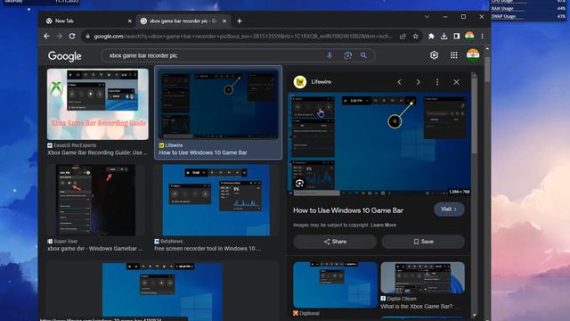Click the large Lifewire preview image
Viewport: 570px width, 321px height.
tap(379, 144)
